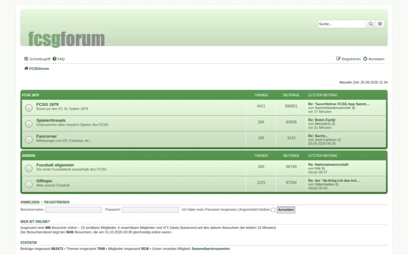Viewport: 408px width, 255px height.
Task: Click the Offtopic forum status icon
Action: coord(29,184)
